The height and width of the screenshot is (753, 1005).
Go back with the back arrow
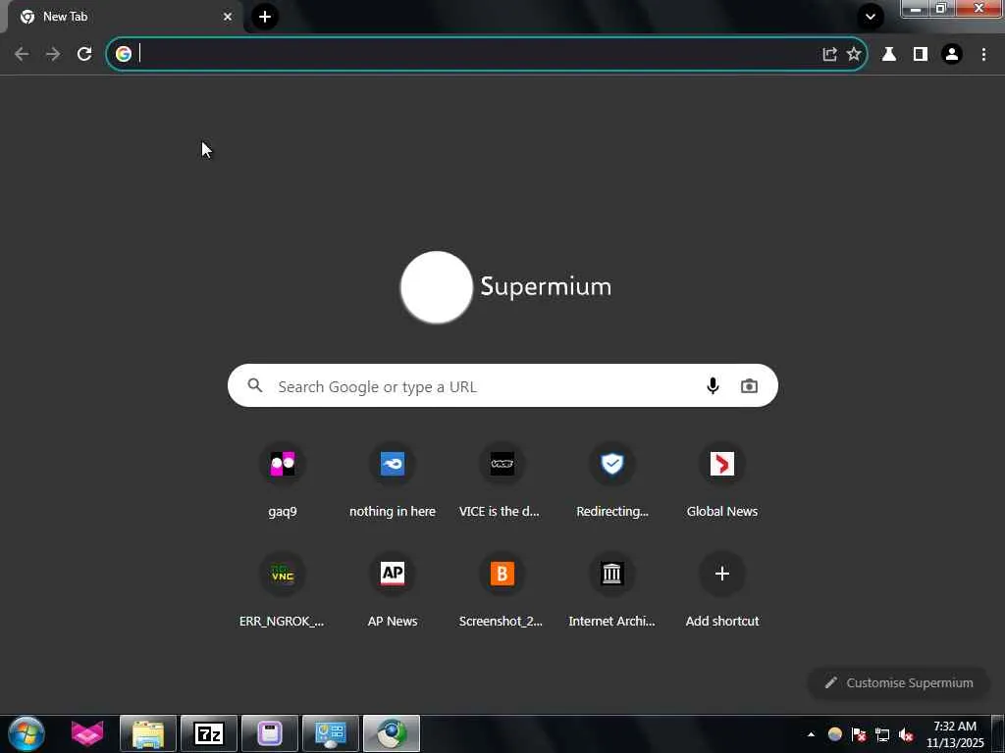click(22, 54)
